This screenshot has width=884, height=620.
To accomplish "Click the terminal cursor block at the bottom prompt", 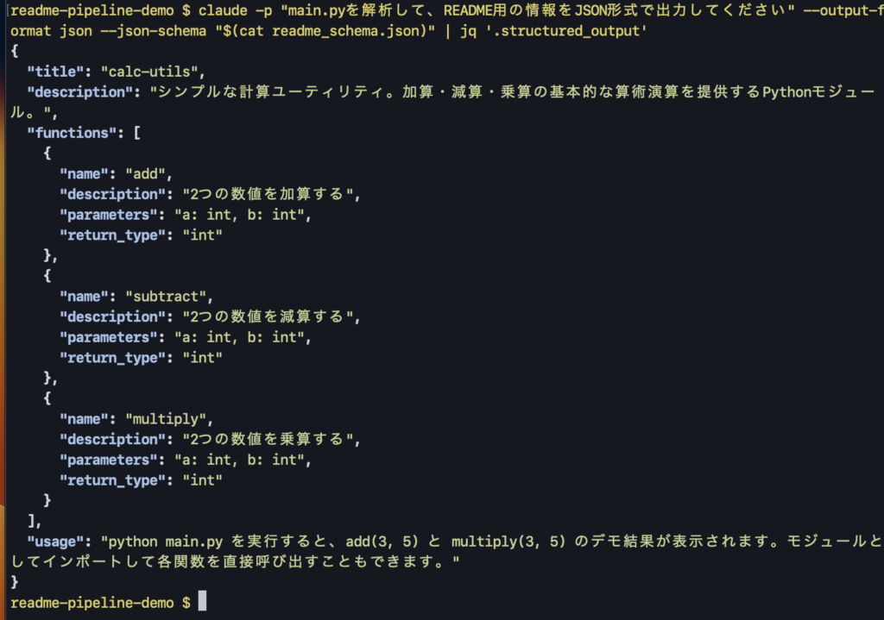I will (202, 601).
